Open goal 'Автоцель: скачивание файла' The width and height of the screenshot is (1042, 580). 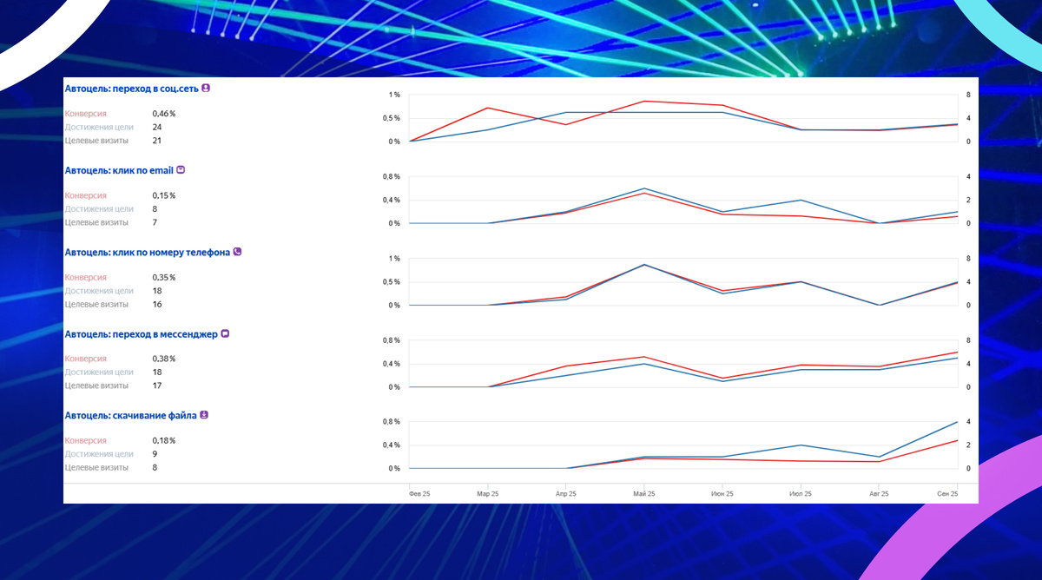pyautogui.click(x=130, y=415)
